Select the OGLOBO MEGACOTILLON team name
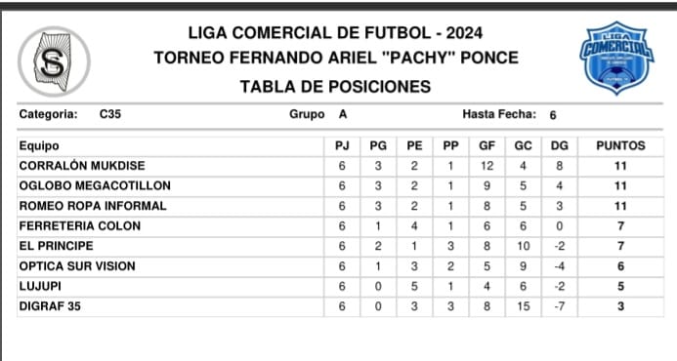This screenshot has width=677, height=361. pyautogui.click(x=95, y=186)
